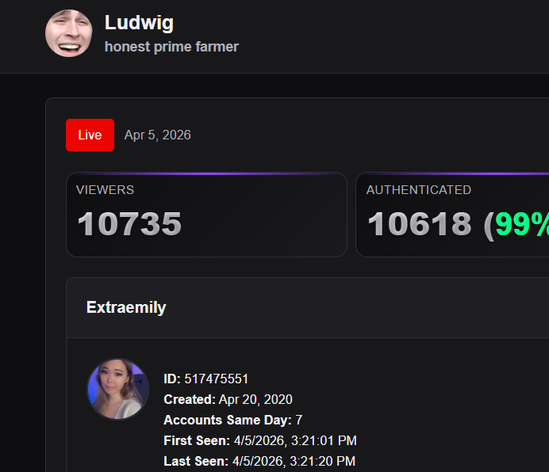Select the Apr 5, 2026 stream date

[x=158, y=135]
